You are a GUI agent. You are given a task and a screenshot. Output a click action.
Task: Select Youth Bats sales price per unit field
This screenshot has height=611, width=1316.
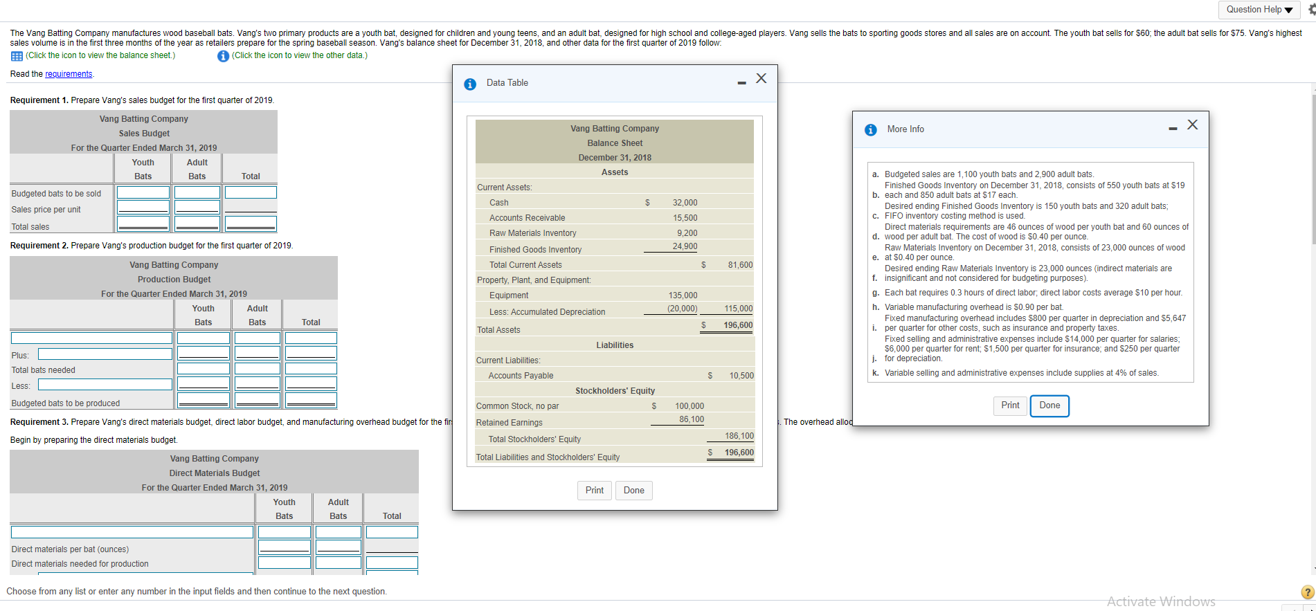pyautogui.click(x=143, y=207)
